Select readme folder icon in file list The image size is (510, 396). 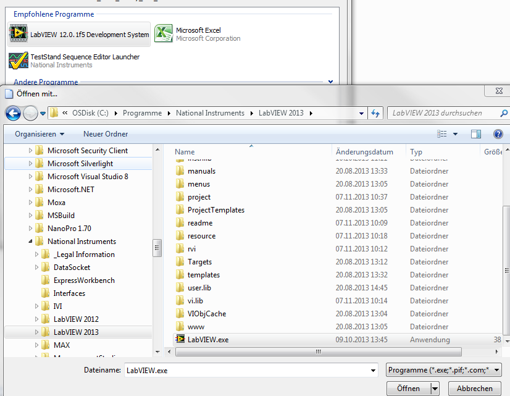(x=180, y=223)
